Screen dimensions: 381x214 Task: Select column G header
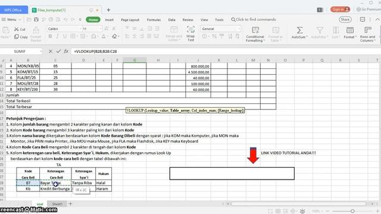(x=135, y=60)
